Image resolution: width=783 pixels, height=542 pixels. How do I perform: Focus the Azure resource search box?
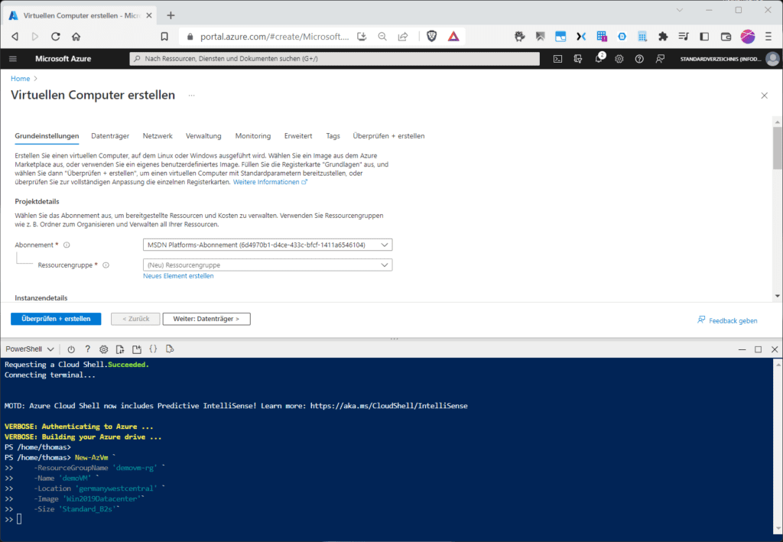point(335,59)
